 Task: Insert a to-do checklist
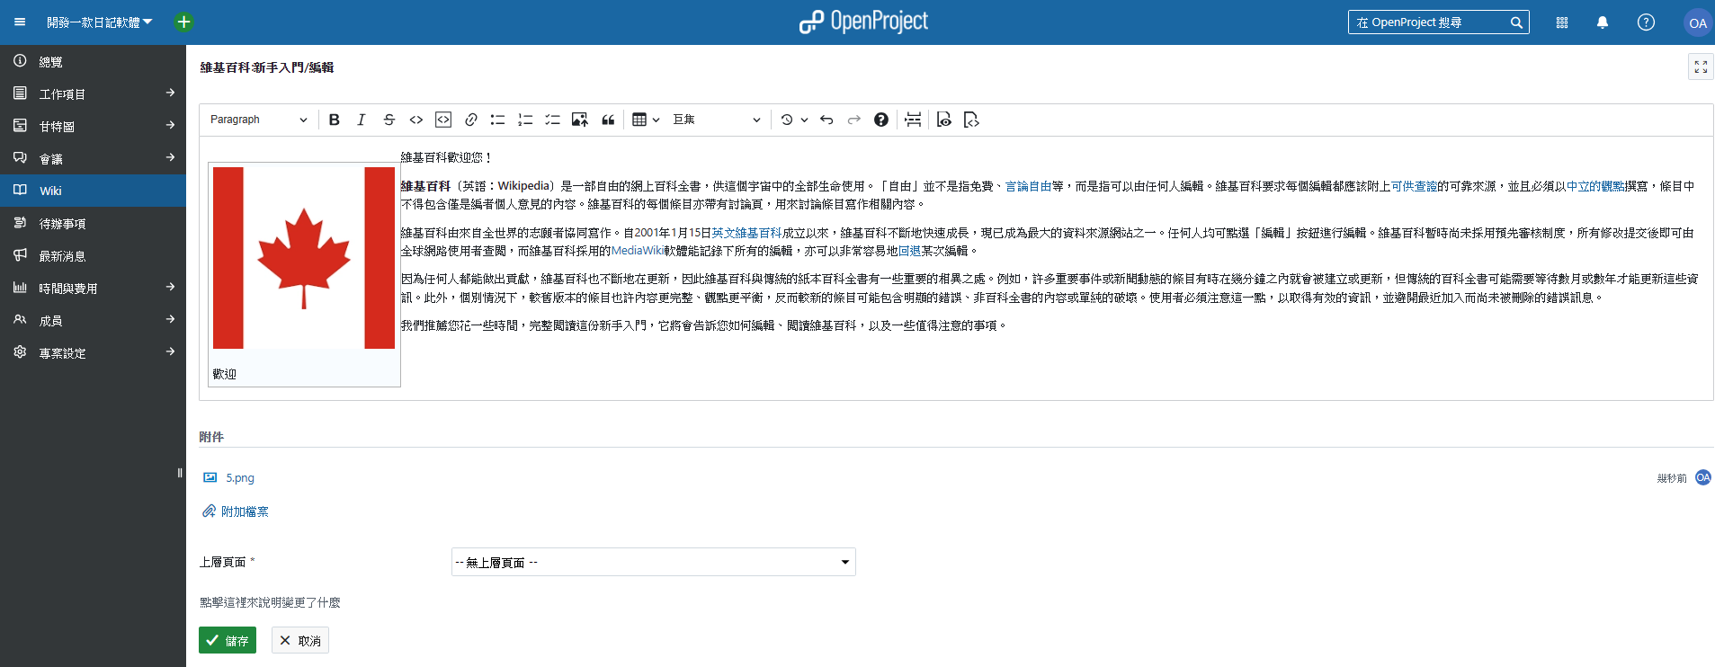click(552, 120)
